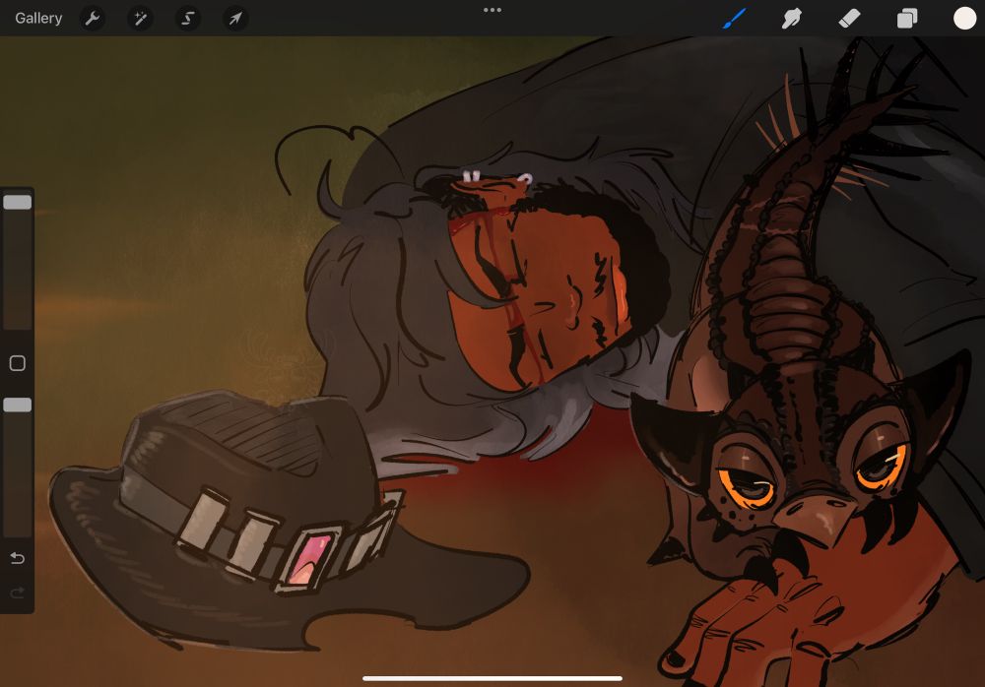Viewport: 985px width, 687px height.
Task: Activate the Selection tool
Action: [x=188, y=19]
